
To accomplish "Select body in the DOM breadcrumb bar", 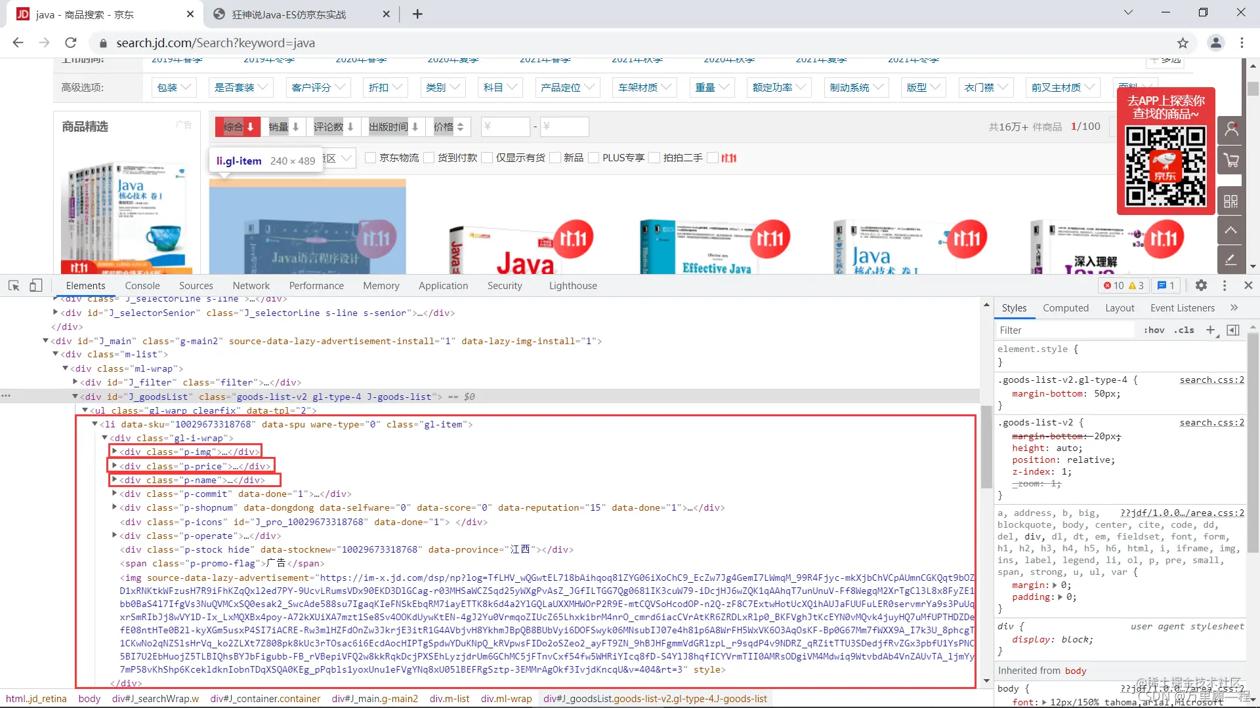I will (x=89, y=699).
